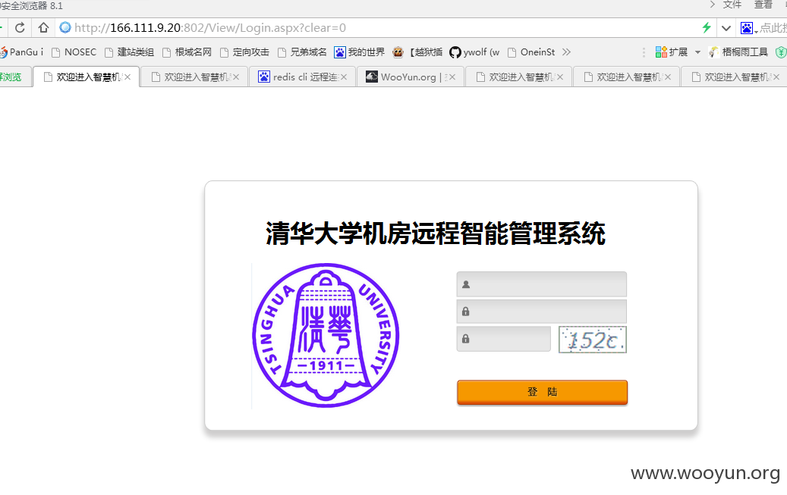The height and width of the screenshot is (495, 787).
Task: Switch to the WooYun.org tab
Action: [411, 77]
